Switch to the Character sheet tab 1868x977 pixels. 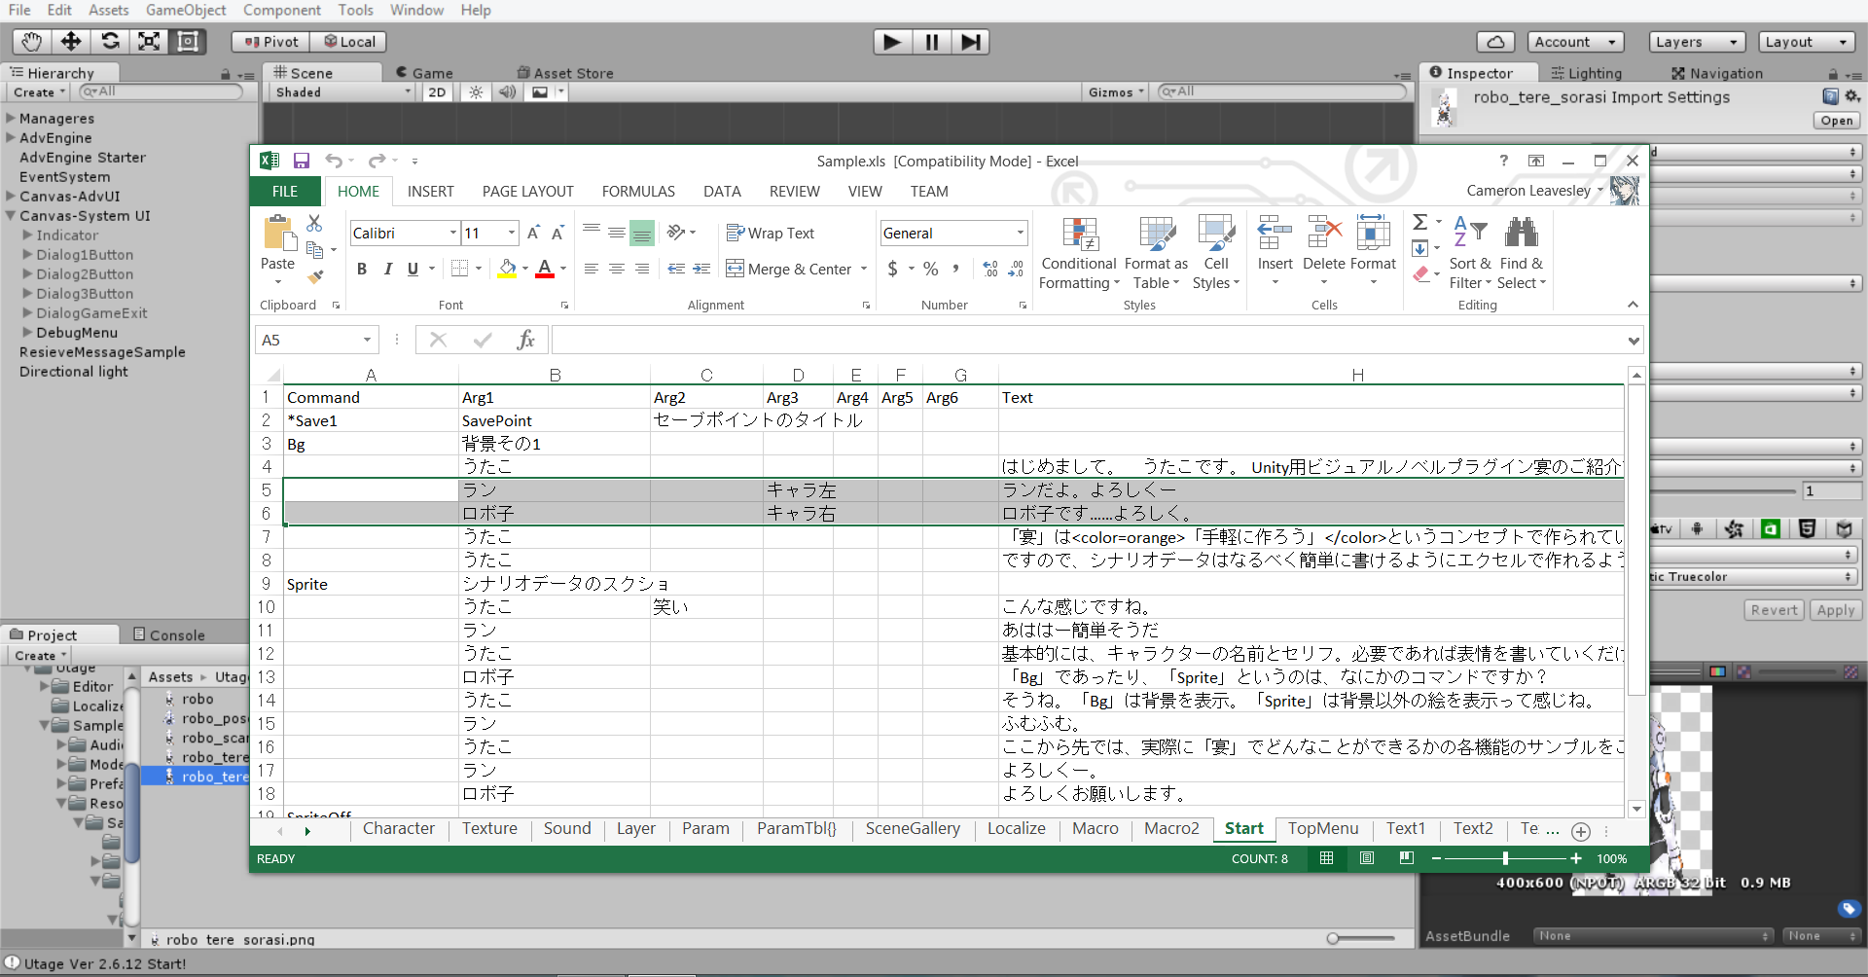(398, 829)
